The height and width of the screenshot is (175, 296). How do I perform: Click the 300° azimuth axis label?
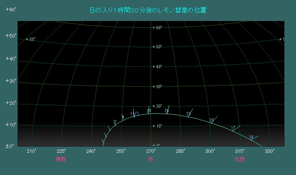point(210,151)
